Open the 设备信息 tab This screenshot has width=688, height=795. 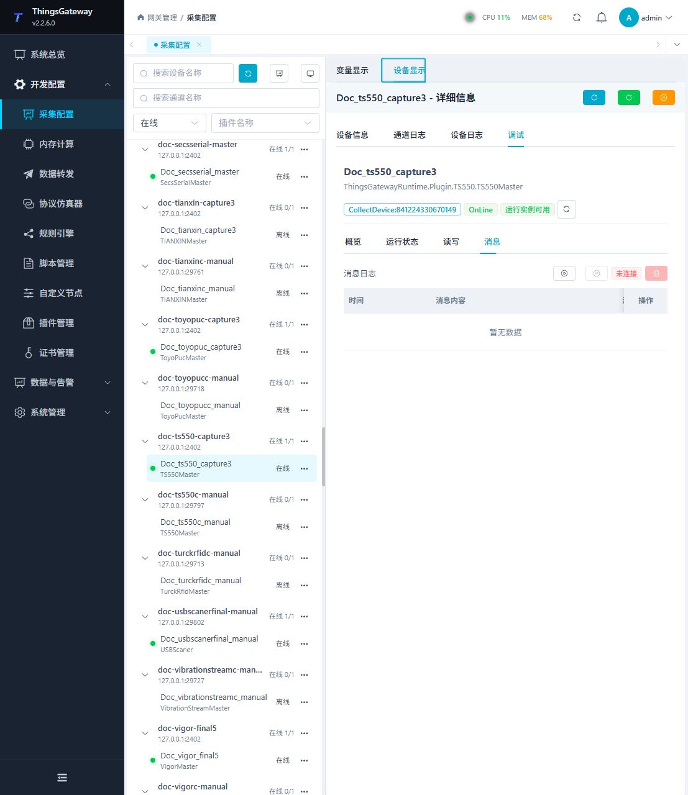(x=352, y=135)
